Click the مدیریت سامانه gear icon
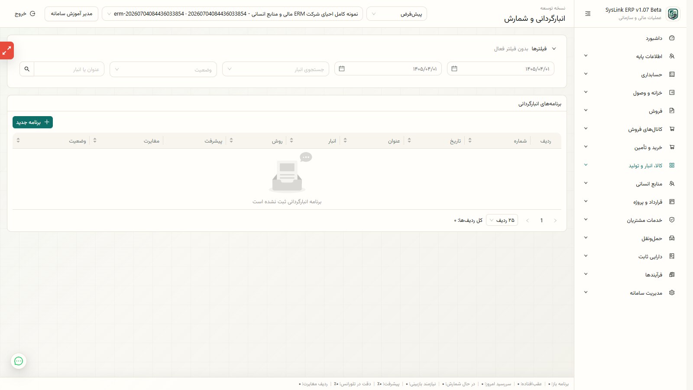The image size is (693, 390). pos(672,293)
